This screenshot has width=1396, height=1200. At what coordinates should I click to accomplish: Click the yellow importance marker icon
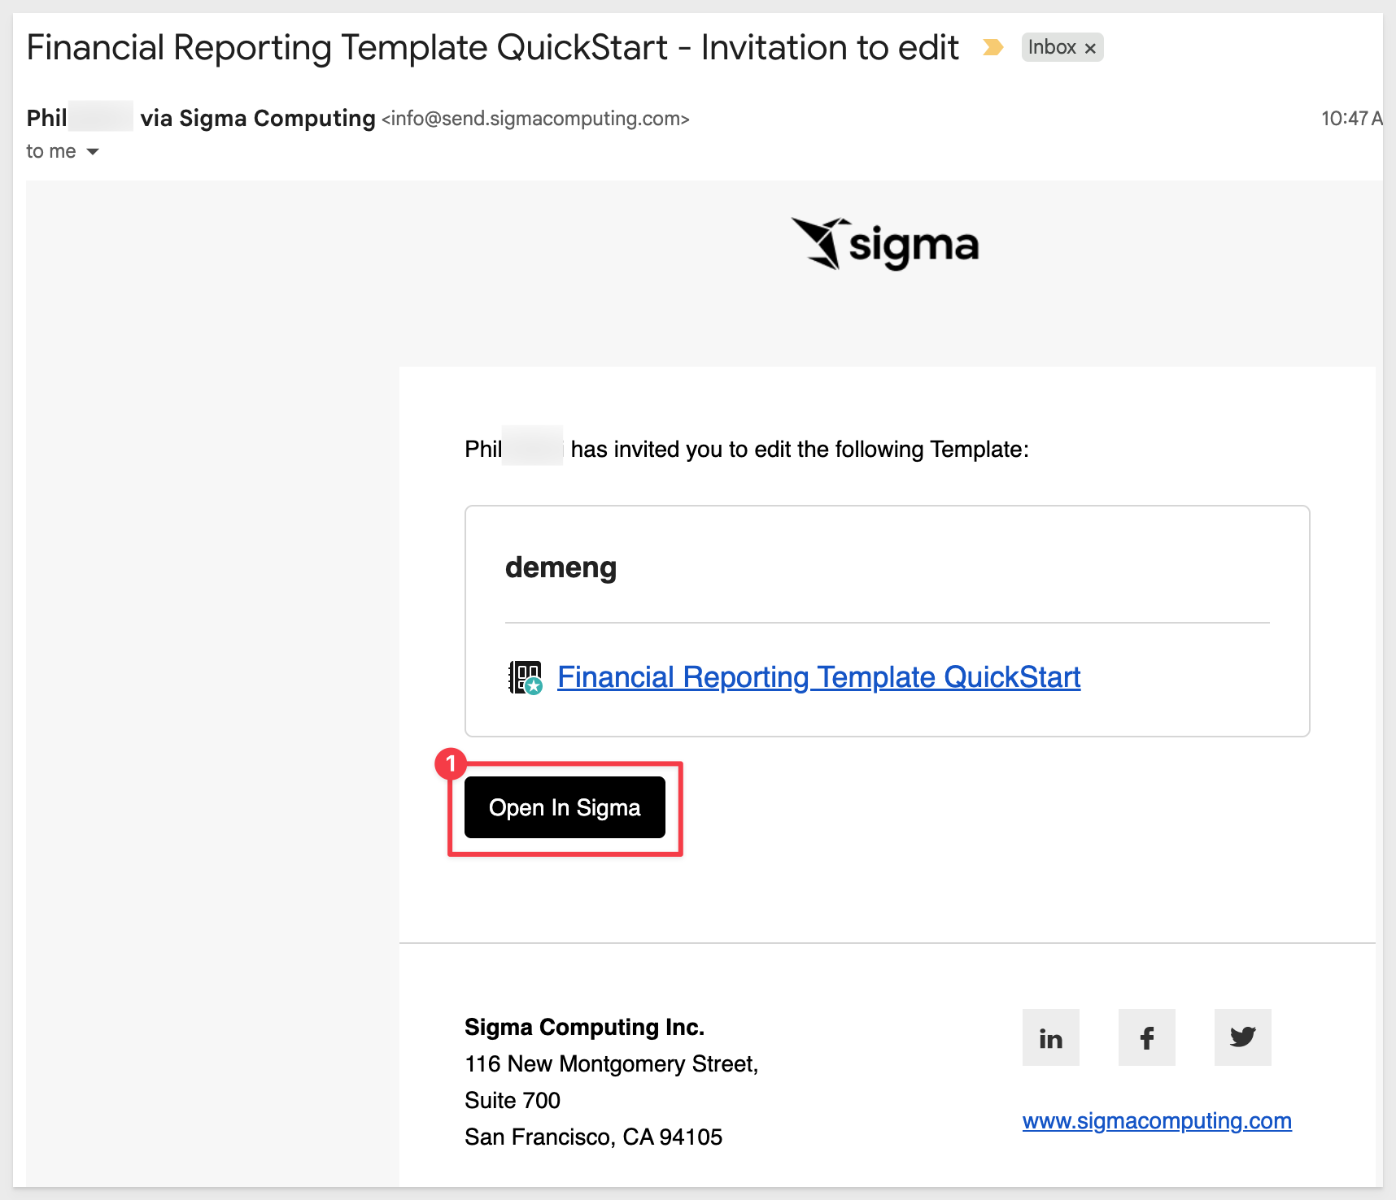pos(992,47)
